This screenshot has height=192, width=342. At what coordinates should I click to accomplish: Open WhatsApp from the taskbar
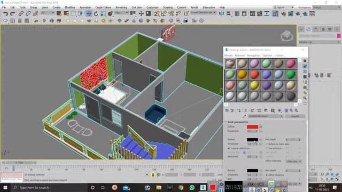pyautogui.click(x=192, y=187)
